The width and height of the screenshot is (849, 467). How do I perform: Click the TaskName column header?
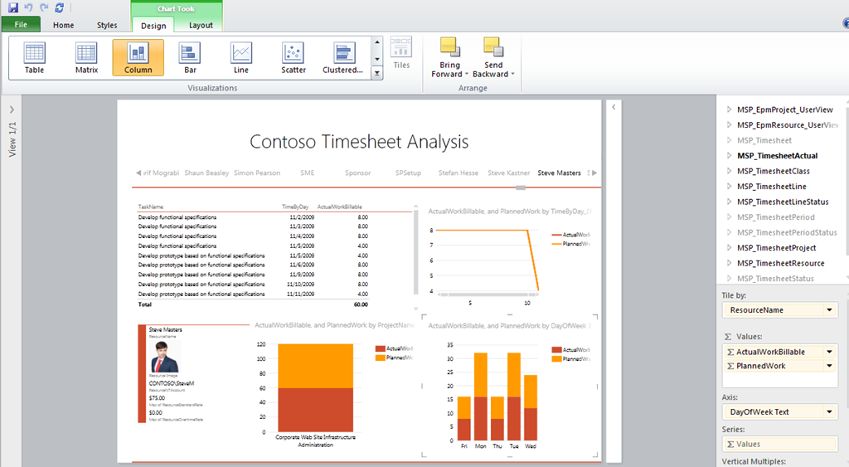151,207
